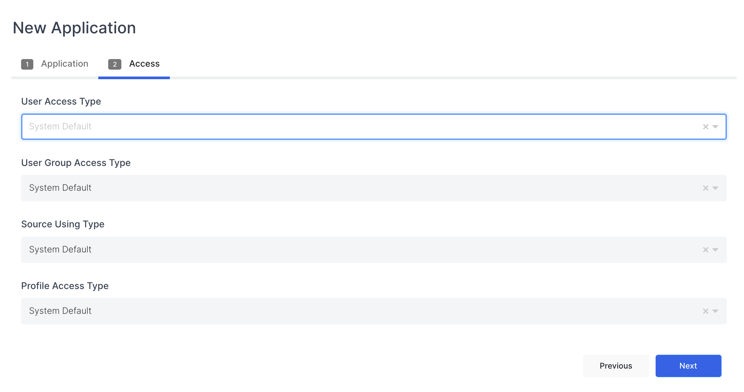The height and width of the screenshot is (392, 744).
Task: Select the Access tab
Action: [x=144, y=64]
